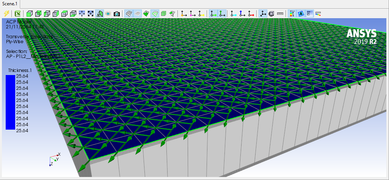Show element normals with orange-dot axis icon
The width and height of the screenshot is (389, 180).
pos(184,14)
